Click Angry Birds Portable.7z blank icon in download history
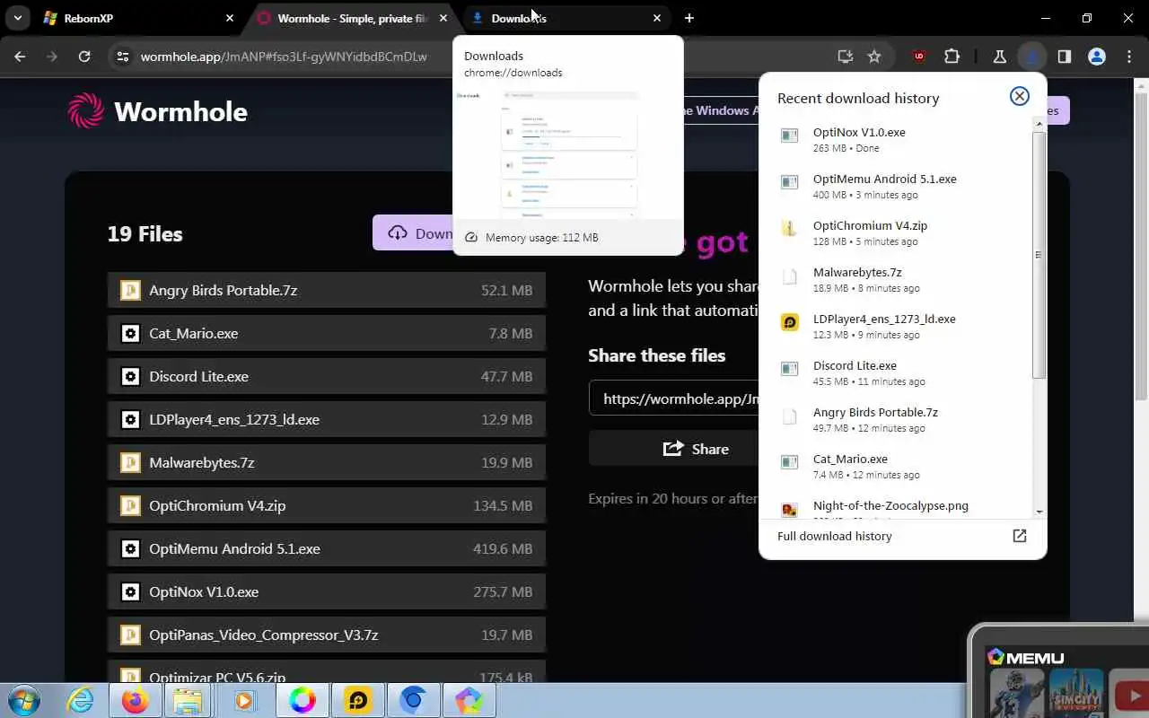This screenshot has height=718, width=1149. point(789,416)
